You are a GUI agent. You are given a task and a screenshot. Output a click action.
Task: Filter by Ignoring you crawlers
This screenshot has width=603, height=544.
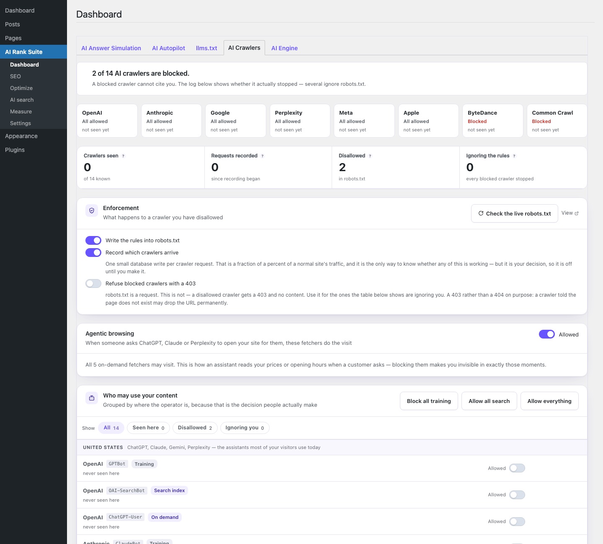(245, 428)
